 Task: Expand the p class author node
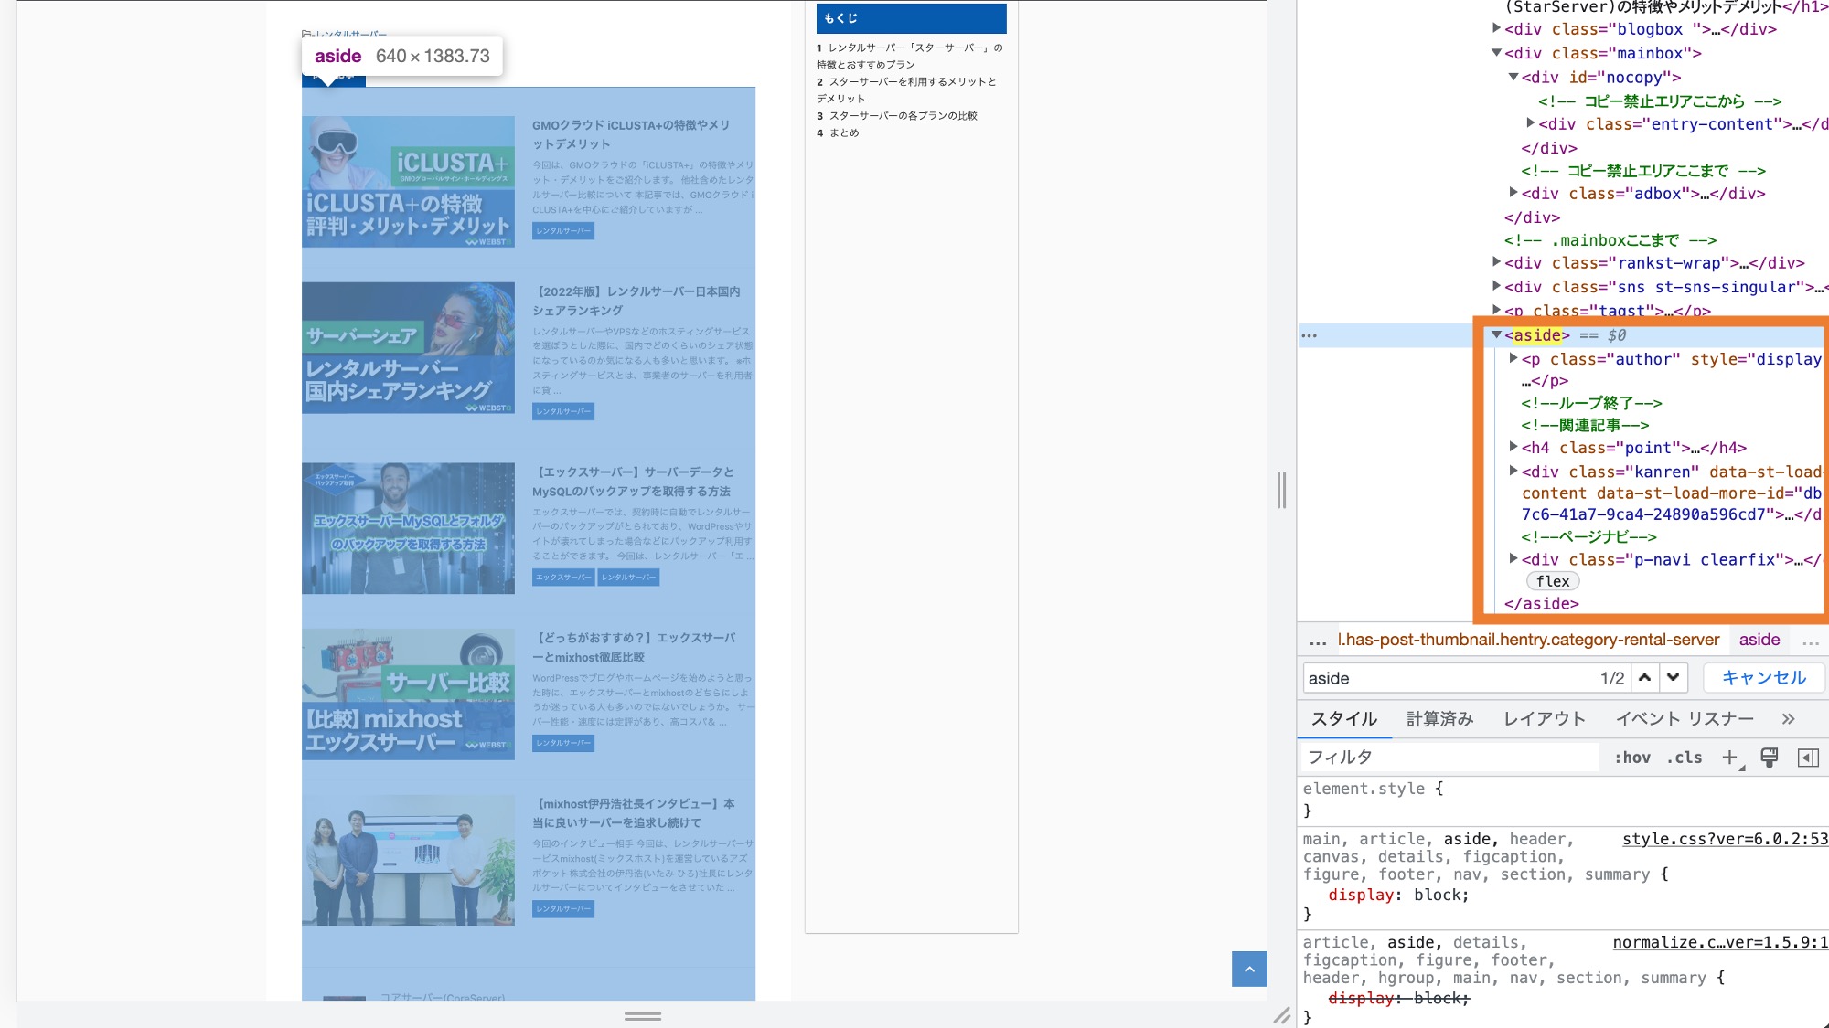[x=1513, y=358]
